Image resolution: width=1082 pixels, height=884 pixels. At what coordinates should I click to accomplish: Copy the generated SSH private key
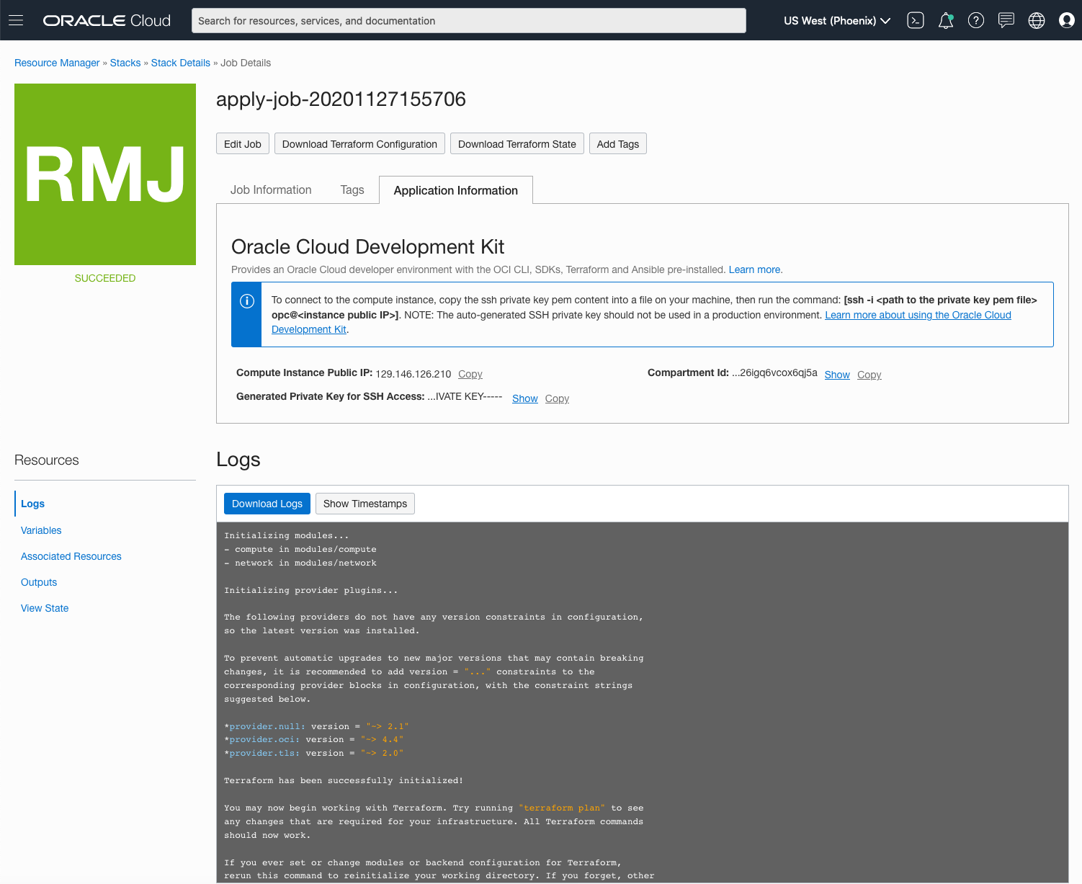557,398
